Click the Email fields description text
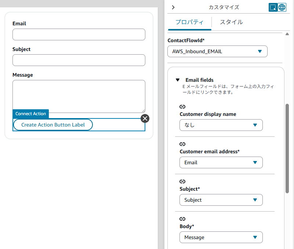This screenshot has width=294, height=249. tap(228, 89)
